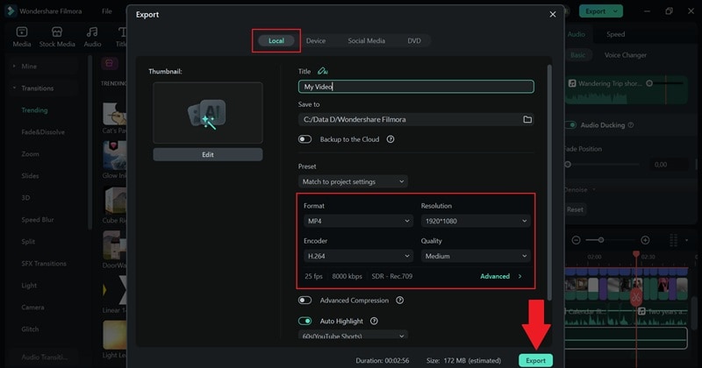Click the Reset button in audio panel

click(575, 209)
